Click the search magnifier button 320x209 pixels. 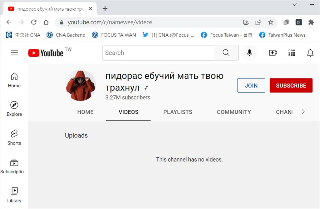click(226, 53)
